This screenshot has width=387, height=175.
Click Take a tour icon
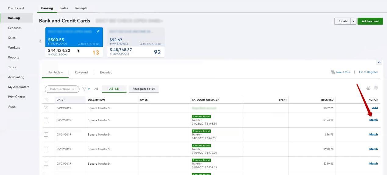click(333, 72)
